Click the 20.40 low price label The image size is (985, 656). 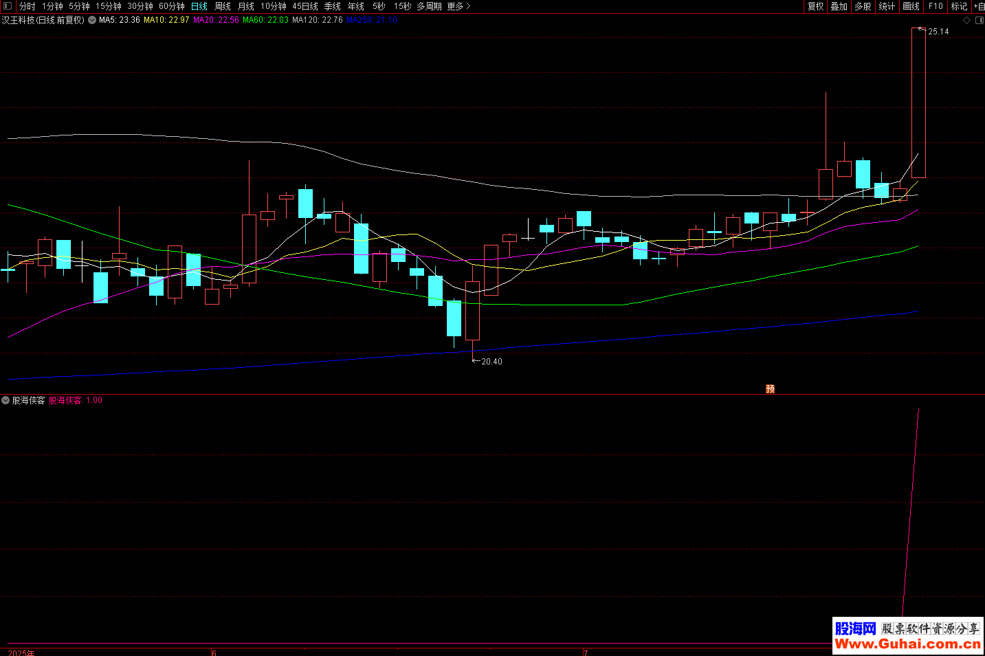491,362
